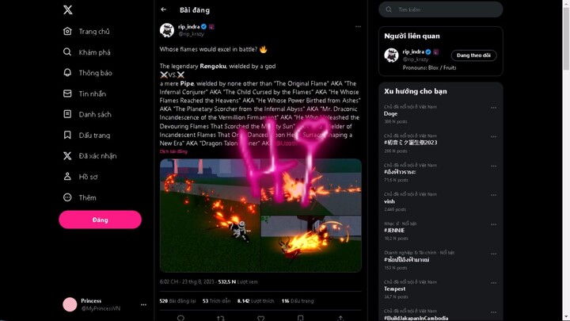Expand Princess account menu dots
The image size is (570, 321).
(143, 304)
